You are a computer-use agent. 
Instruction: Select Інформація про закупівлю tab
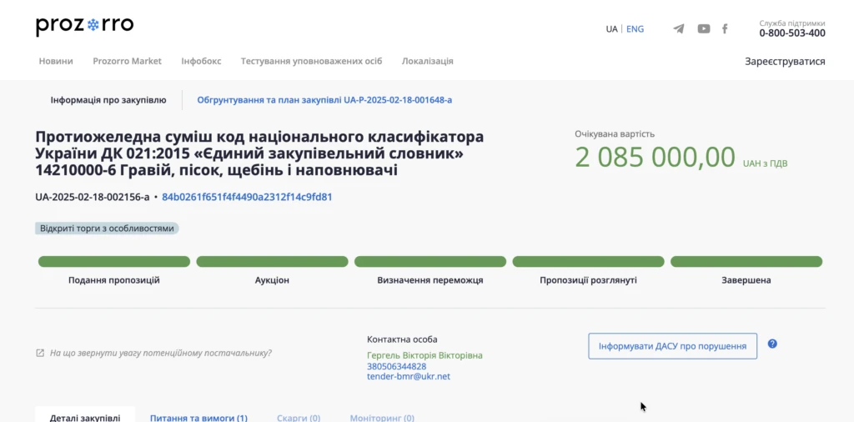click(x=108, y=100)
